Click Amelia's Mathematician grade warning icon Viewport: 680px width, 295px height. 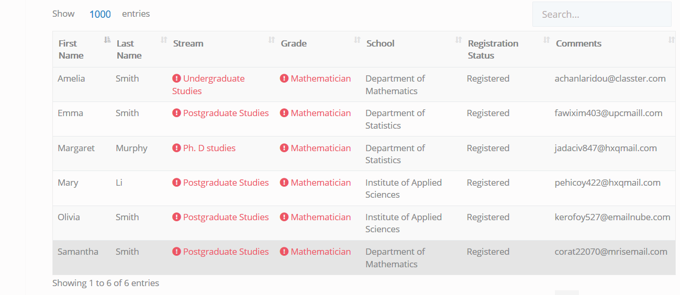click(x=284, y=78)
